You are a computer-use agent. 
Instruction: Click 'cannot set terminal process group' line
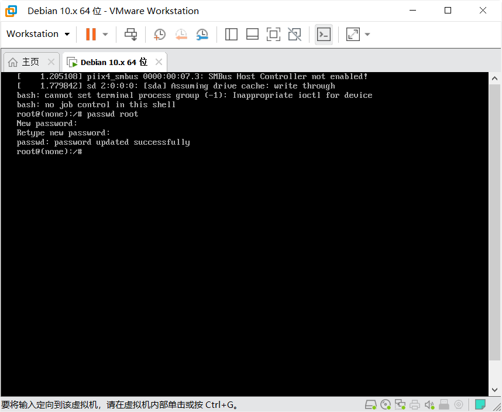[194, 95]
